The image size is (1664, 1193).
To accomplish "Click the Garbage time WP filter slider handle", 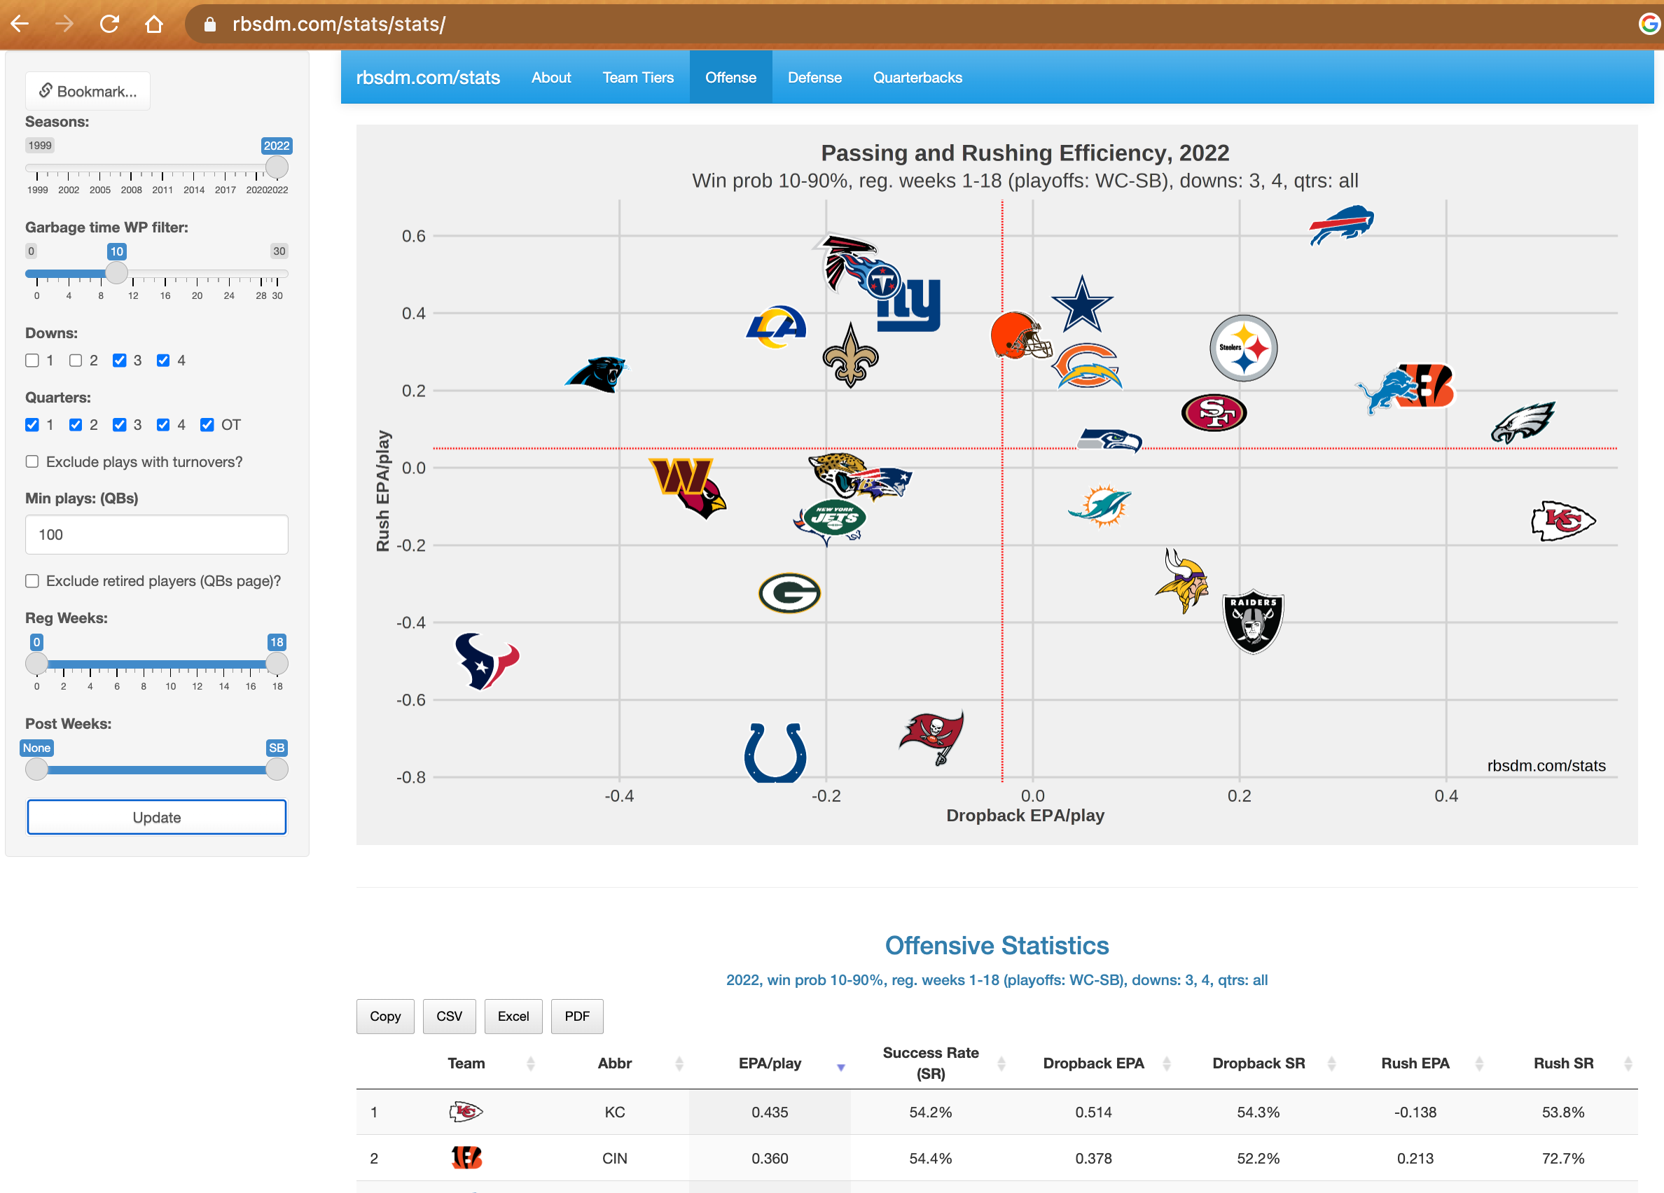I will tap(117, 274).
